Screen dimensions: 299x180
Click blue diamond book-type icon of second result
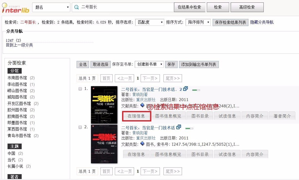(142, 144)
